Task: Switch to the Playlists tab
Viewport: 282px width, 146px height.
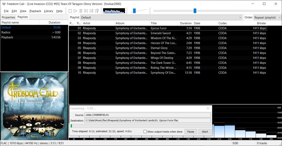Action: (23, 17)
